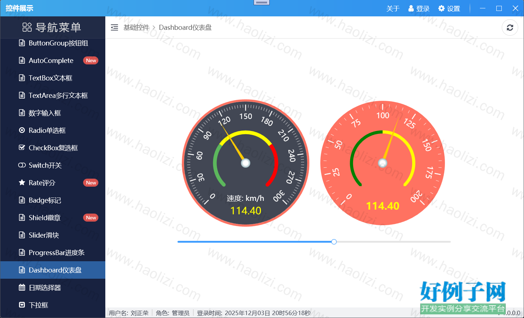Click the 下拉框 dropdown icon
This screenshot has width=524, height=318.
click(22, 305)
